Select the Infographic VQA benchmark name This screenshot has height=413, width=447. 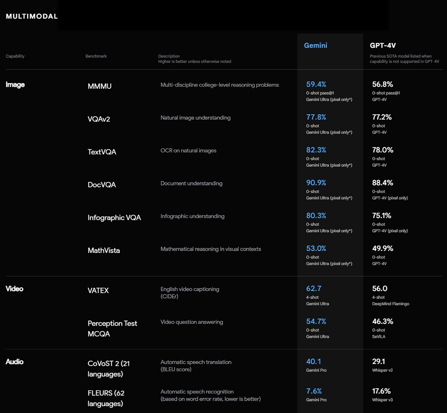click(114, 218)
